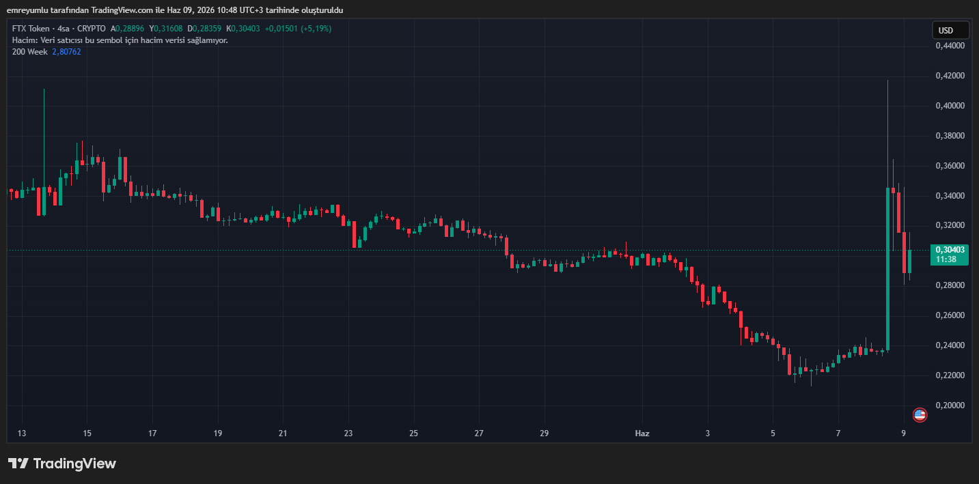The height and width of the screenshot is (484, 979).
Task: Click date 19 on the time axis
Action: point(218,433)
